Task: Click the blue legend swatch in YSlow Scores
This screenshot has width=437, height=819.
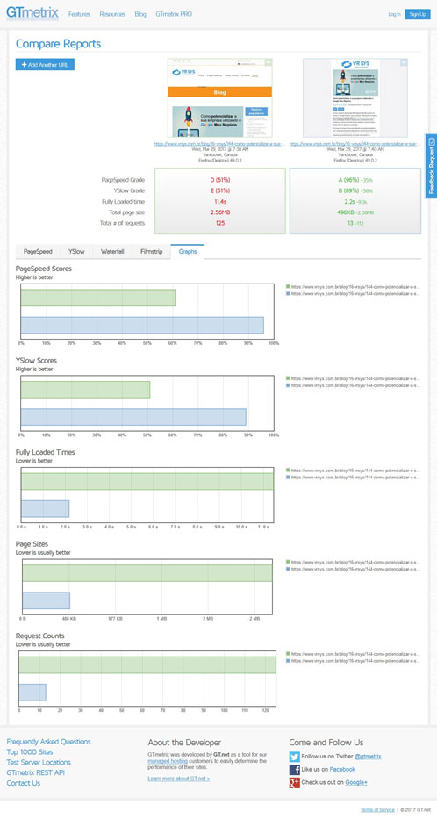Action: (x=288, y=385)
